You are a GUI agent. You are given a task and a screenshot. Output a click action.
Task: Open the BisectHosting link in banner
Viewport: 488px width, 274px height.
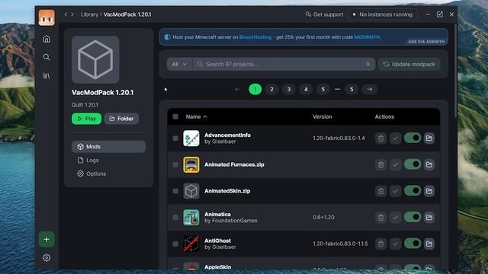point(255,37)
